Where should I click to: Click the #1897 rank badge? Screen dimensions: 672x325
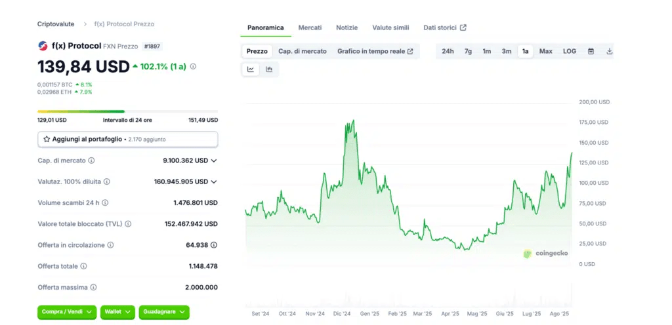[152, 46]
